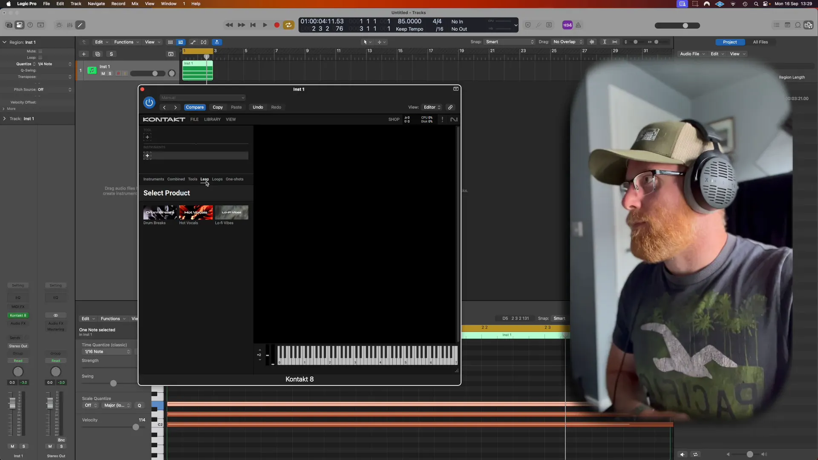Check the Mute checkbox in Region inspector

40,51
